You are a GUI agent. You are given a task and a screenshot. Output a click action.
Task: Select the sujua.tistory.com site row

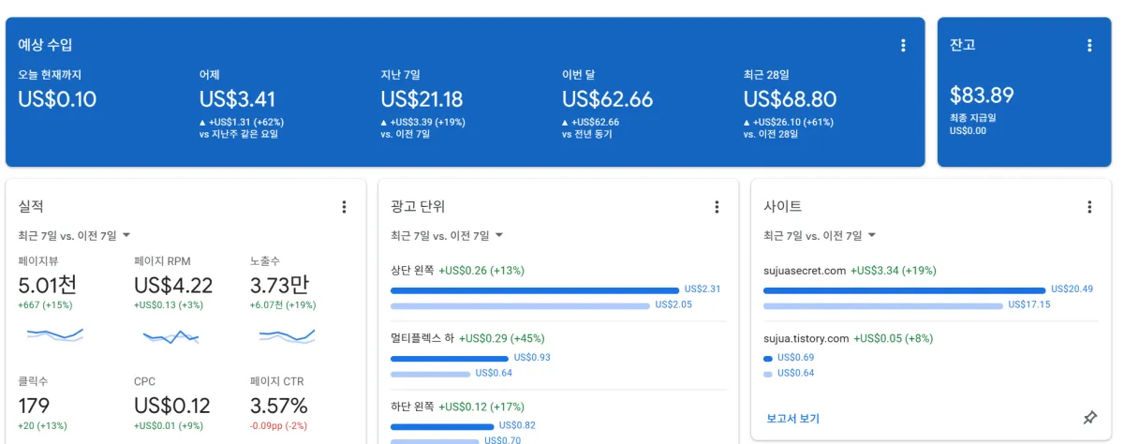pos(930,355)
